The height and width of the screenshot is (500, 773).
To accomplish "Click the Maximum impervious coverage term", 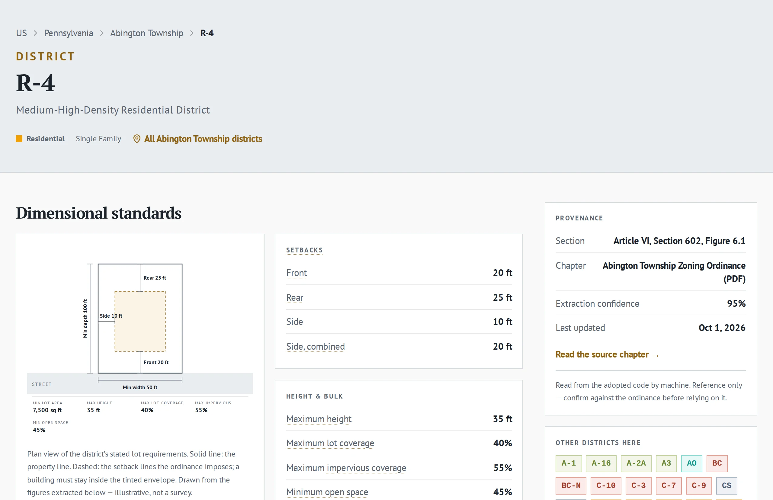I will pos(346,468).
